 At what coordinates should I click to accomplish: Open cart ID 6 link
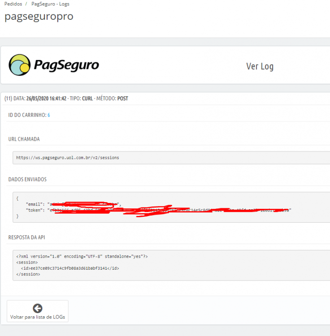(49, 115)
